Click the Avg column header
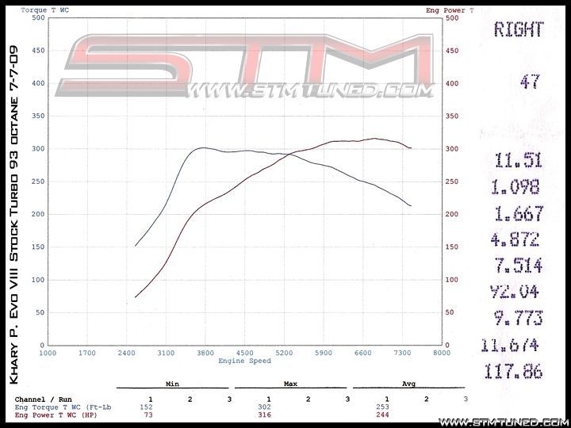Image resolution: width=571 pixels, height=428 pixels. [x=408, y=384]
